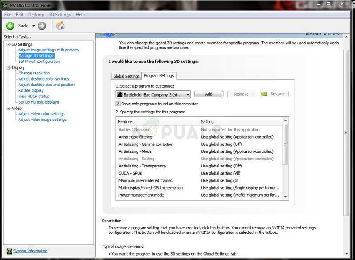355x260 pixels.
Task: Open the File menu
Action: (x=8, y=15)
